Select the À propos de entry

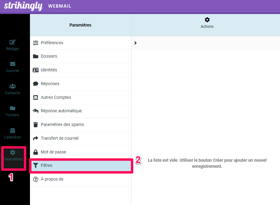[x=80, y=179]
